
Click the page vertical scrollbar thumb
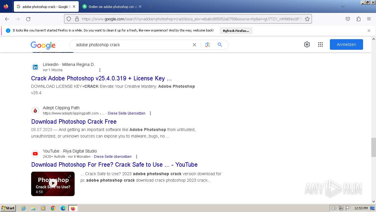point(373,147)
